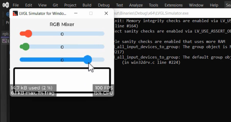Click the '15% CPU' performance readout
Viewport: 231px width, 122px height.
click(x=103, y=93)
